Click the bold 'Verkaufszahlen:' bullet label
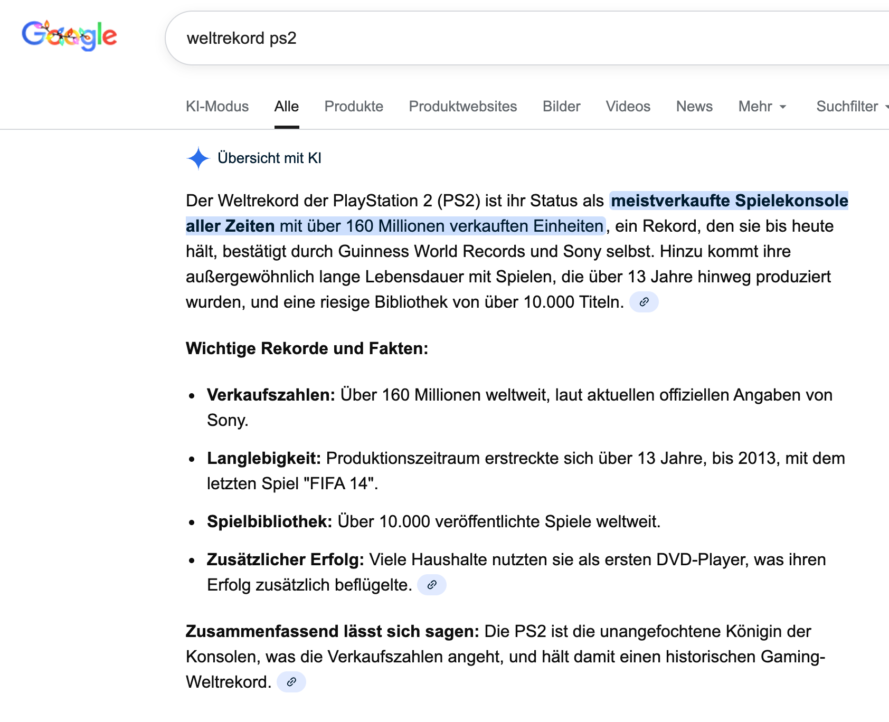The image size is (889, 722). point(271,395)
